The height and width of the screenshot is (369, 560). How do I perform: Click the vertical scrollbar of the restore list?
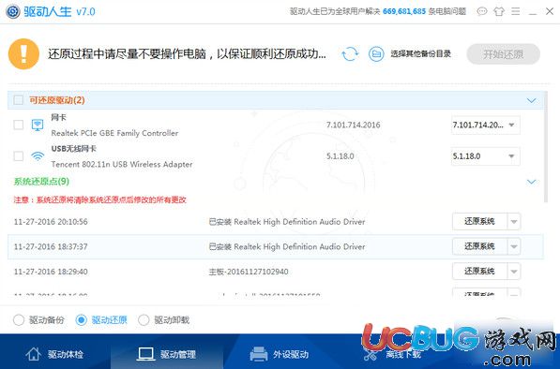click(x=545, y=146)
